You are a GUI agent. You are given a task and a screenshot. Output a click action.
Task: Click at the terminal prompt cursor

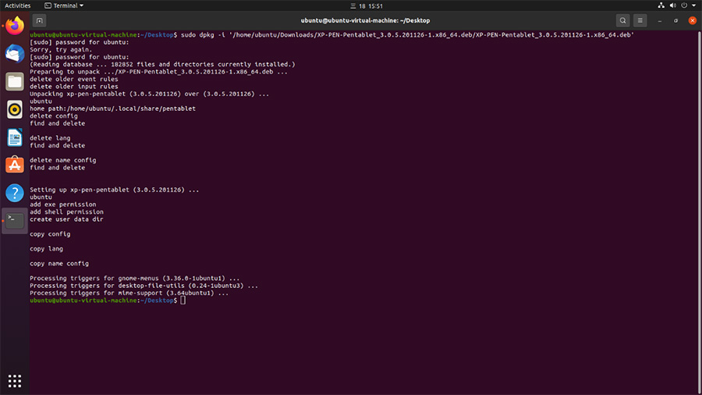coord(183,301)
